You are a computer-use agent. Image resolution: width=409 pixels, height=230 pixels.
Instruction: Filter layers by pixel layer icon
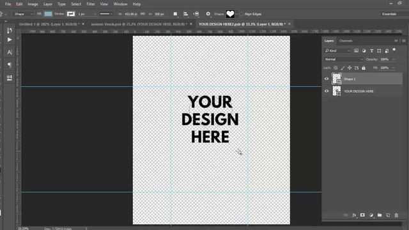coord(357,50)
